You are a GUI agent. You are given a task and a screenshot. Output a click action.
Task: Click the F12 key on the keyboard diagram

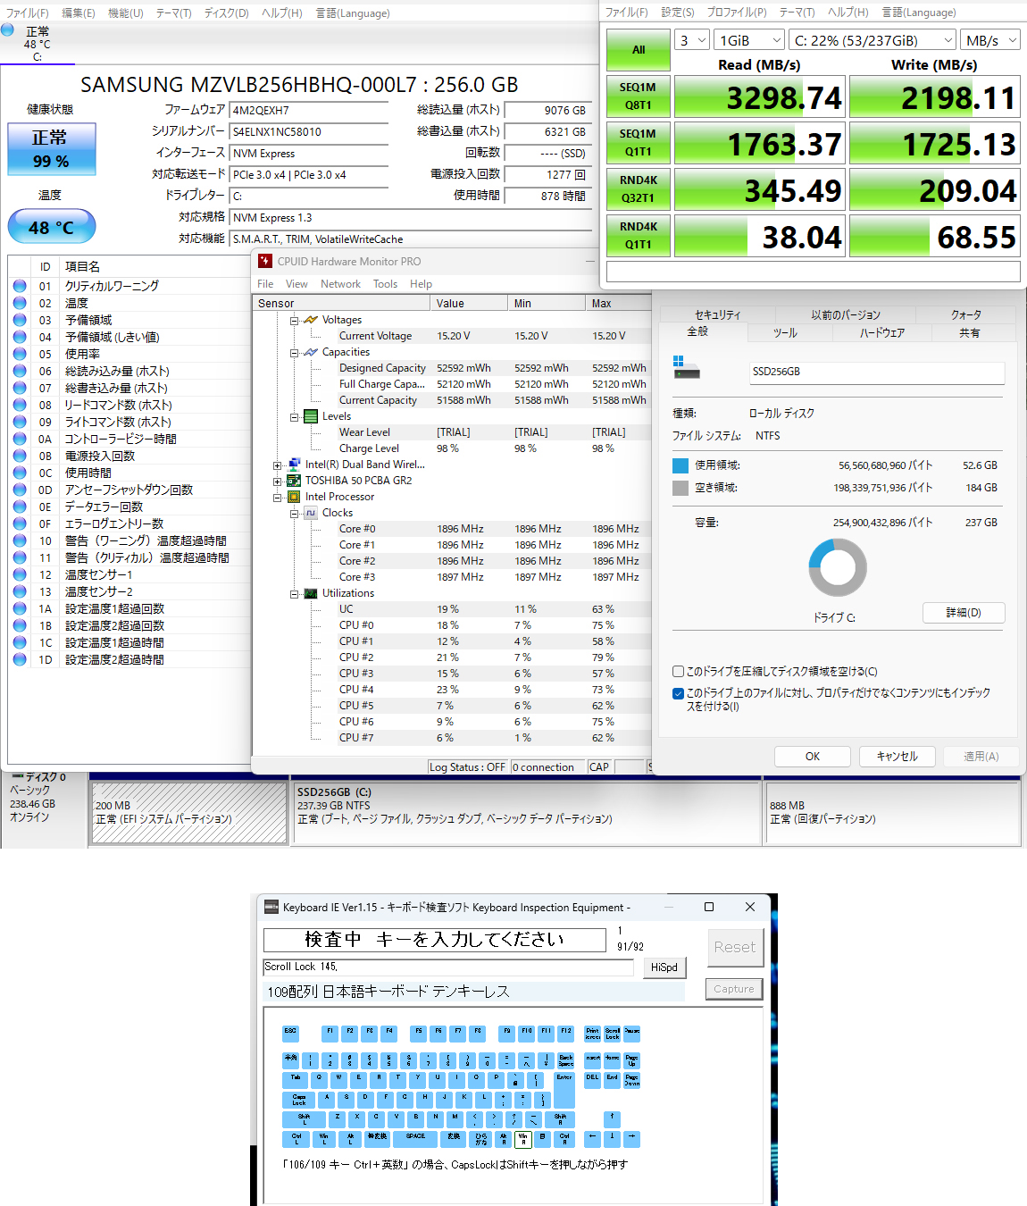[x=565, y=1034]
